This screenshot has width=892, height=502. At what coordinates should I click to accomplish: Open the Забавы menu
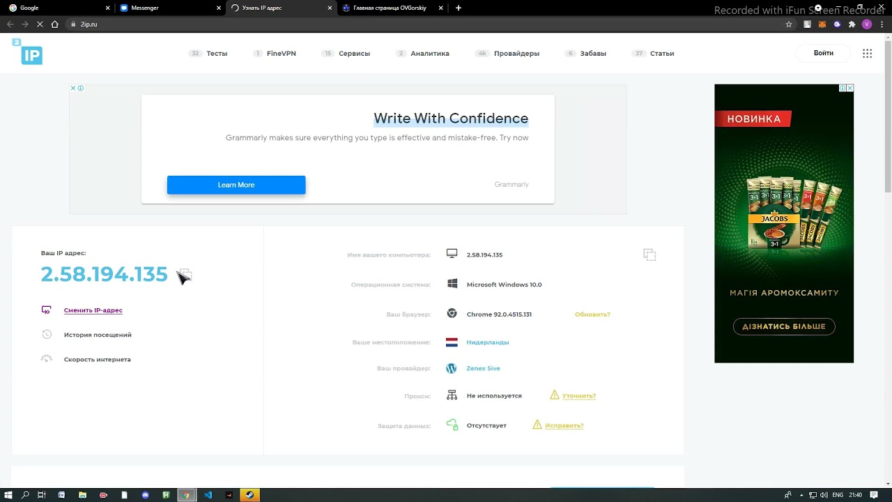tap(593, 53)
